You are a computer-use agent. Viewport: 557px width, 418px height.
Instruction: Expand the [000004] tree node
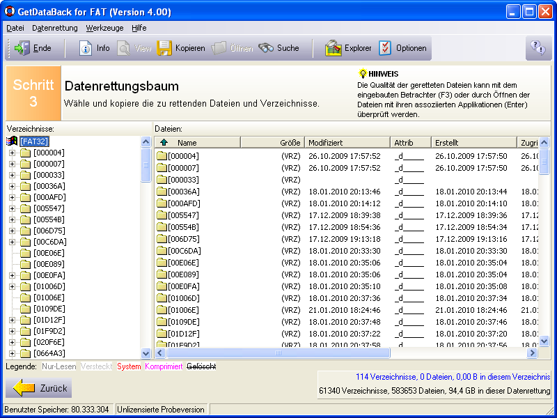12,153
